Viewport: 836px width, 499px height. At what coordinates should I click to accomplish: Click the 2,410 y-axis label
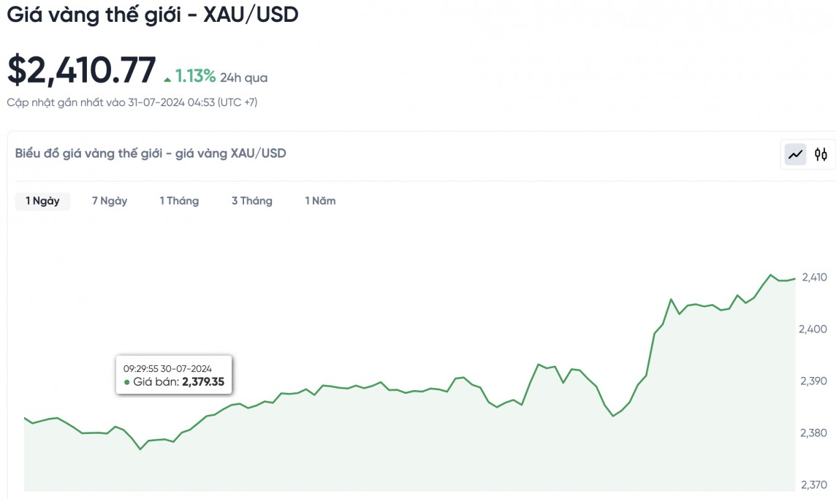(814, 277)
